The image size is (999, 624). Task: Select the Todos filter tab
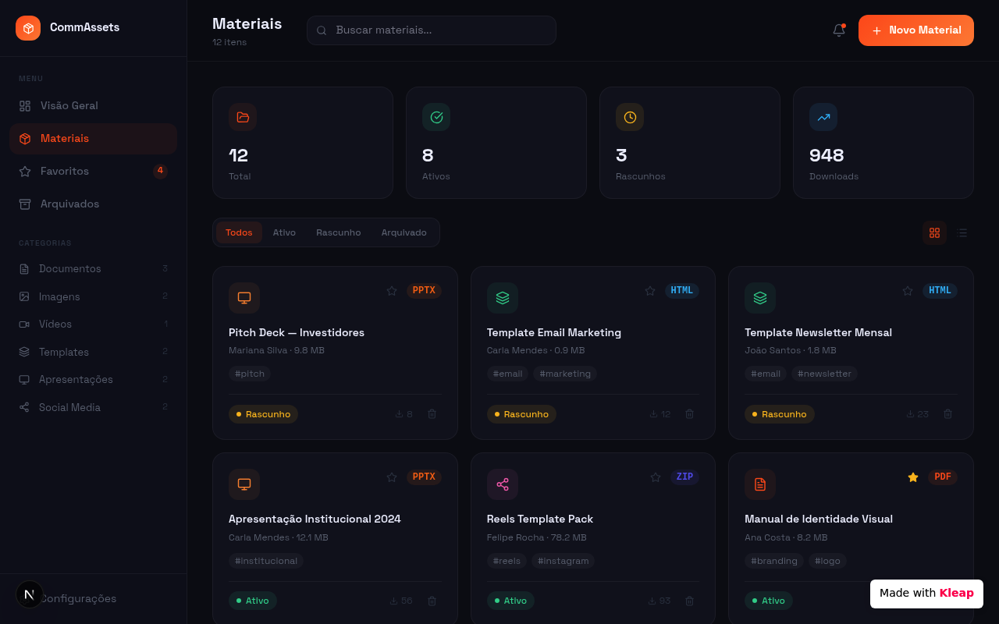pos(239,232)
